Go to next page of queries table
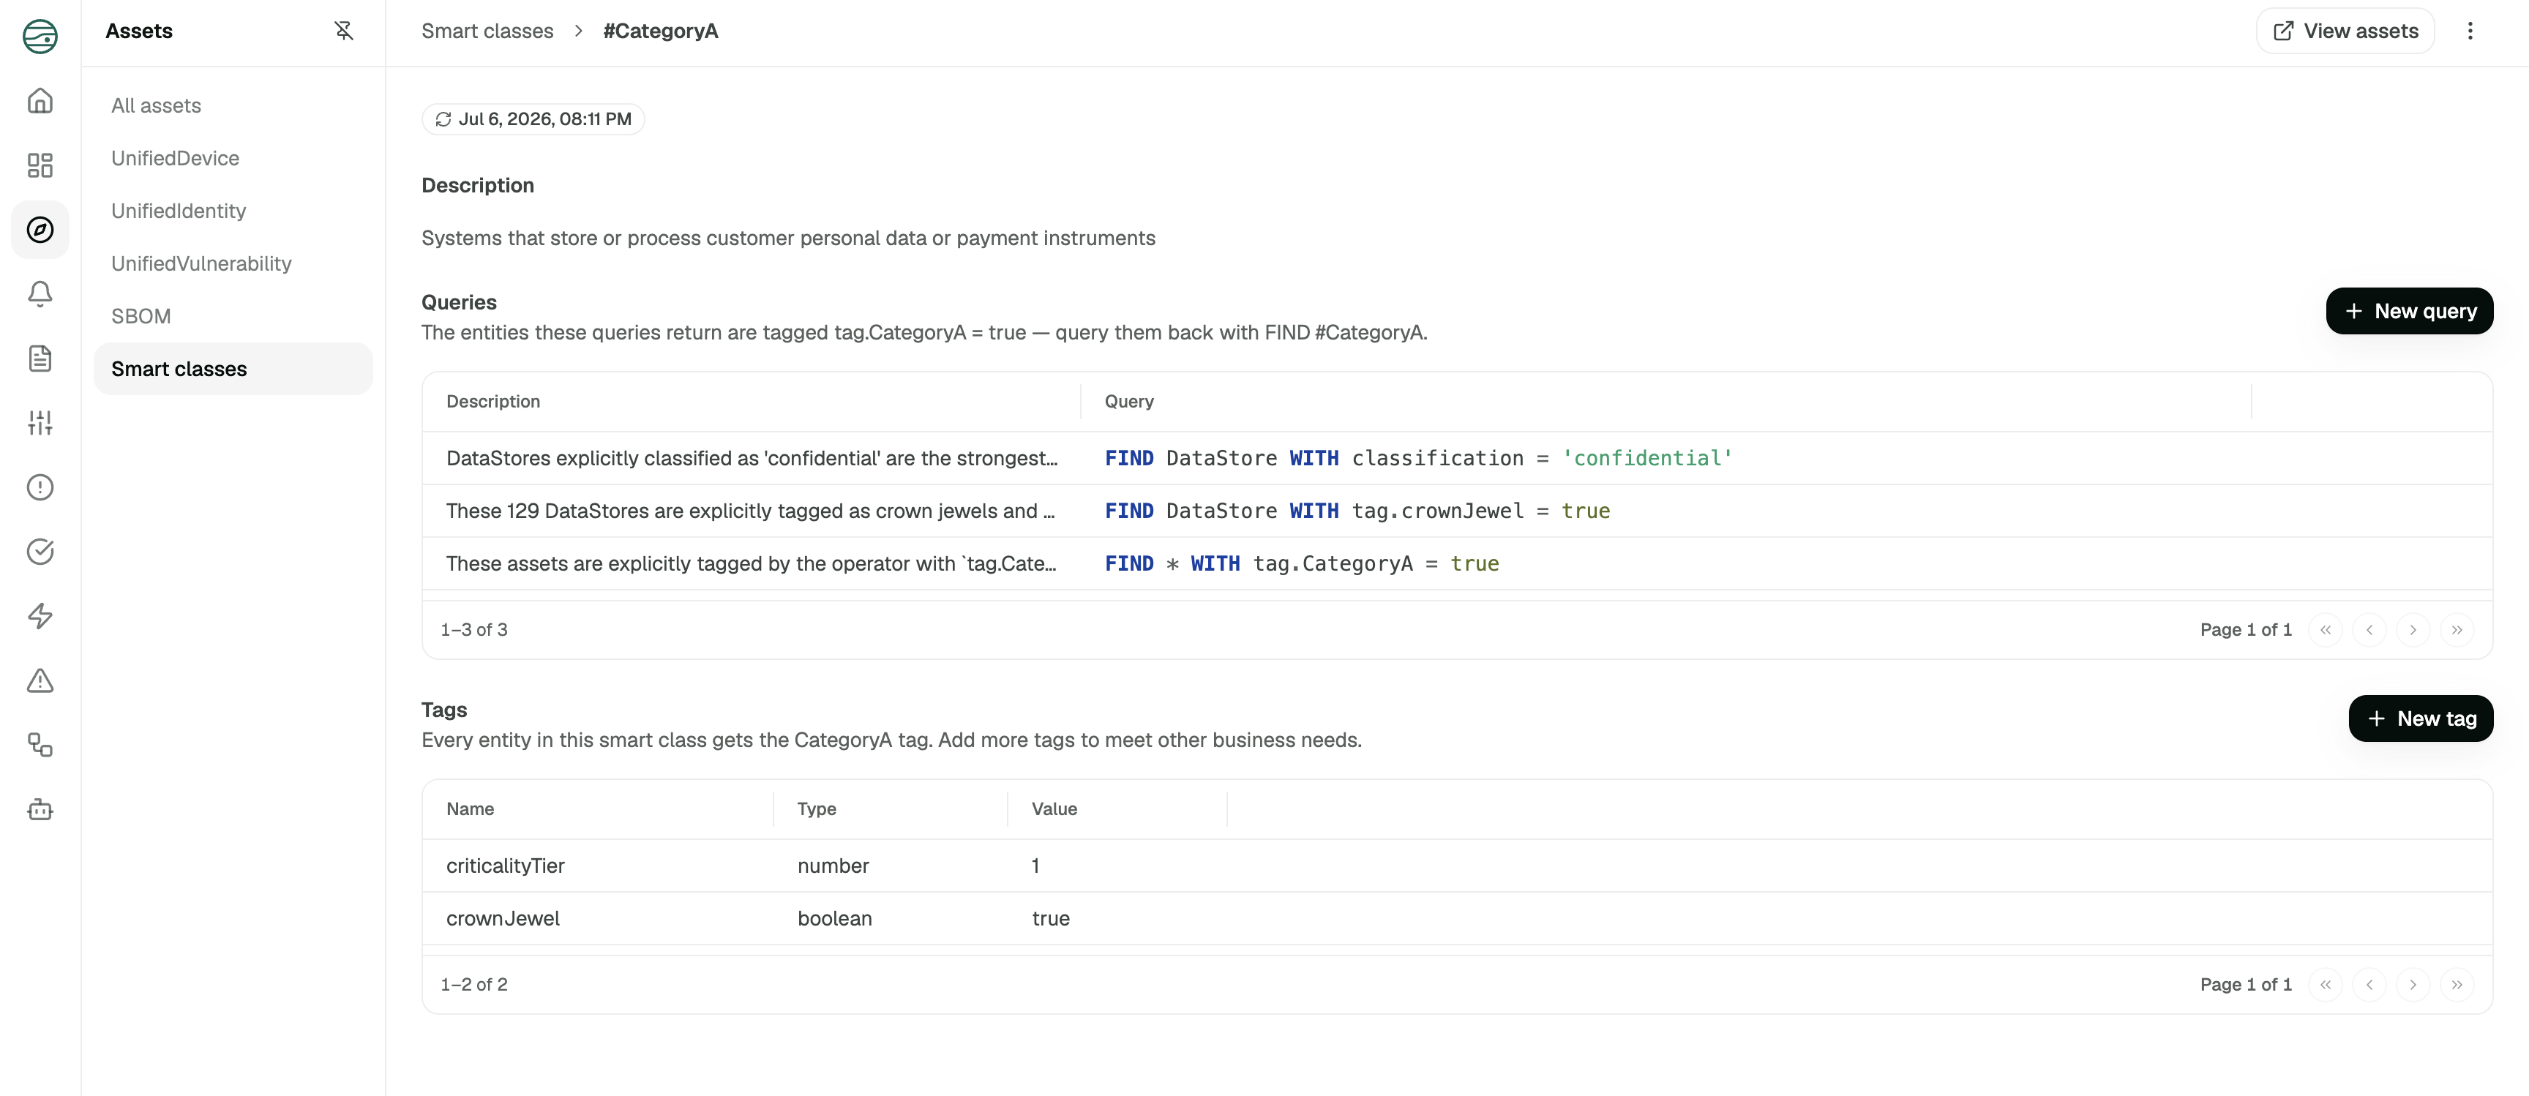The width and height of the screenshot is (2529, 1096). tap(2413, 630)
